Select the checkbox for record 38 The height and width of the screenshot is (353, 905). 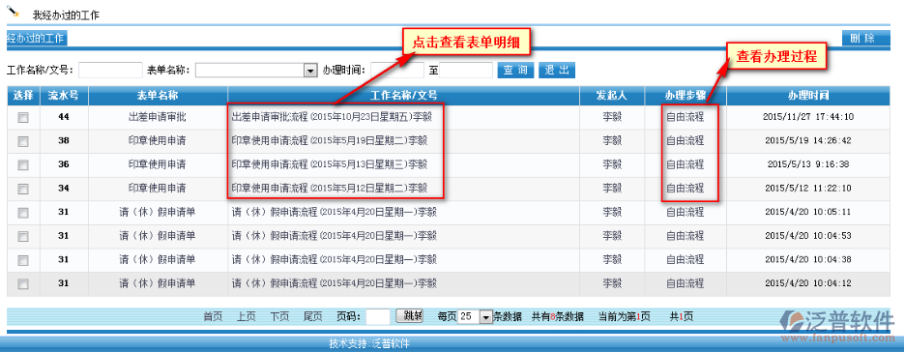pyautogui.click(x=23, y=141)
